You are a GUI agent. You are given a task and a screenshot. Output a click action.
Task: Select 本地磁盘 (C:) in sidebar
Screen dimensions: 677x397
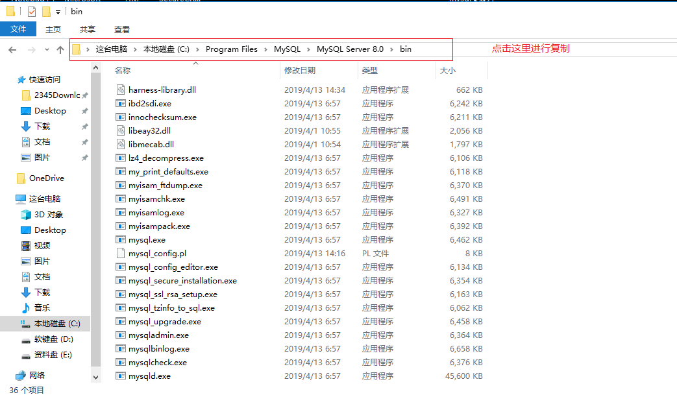click(45, 324)
